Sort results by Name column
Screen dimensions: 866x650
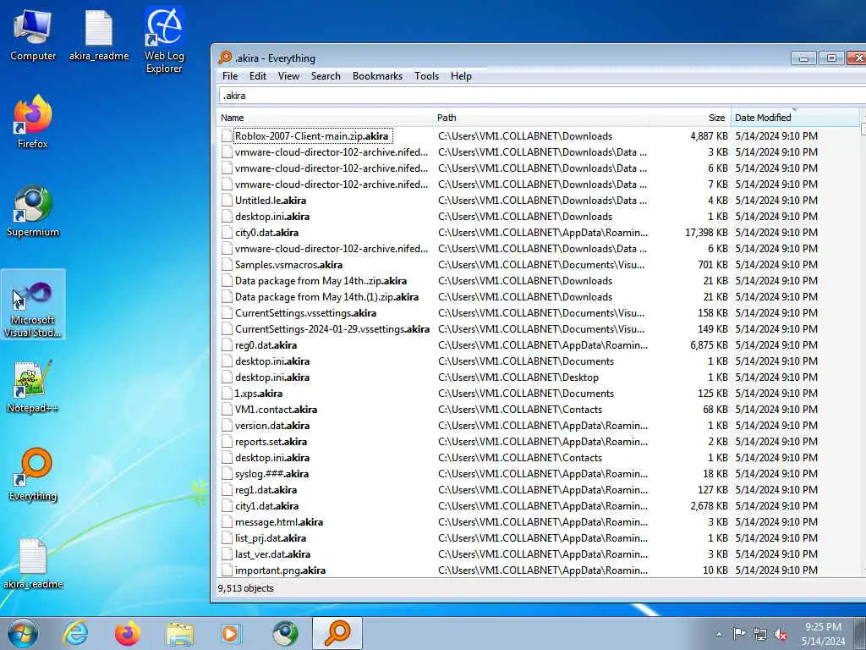click(x=326, y=118)
